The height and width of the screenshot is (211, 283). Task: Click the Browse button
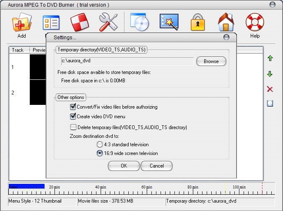[211, 61]
